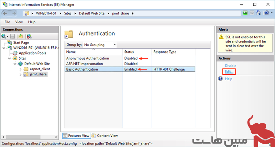
Task: Expand the aspnet_client tree node
Action: click(21, 69)
